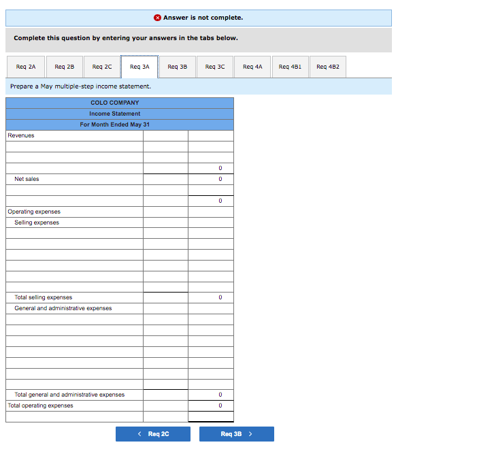Select the Req 4B1 tab
This screenshot has width=479, height=449.
pos(291,67)
